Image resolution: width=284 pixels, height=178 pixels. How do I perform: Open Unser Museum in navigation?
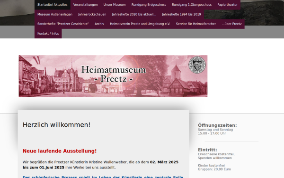click(x=115, y=5)
